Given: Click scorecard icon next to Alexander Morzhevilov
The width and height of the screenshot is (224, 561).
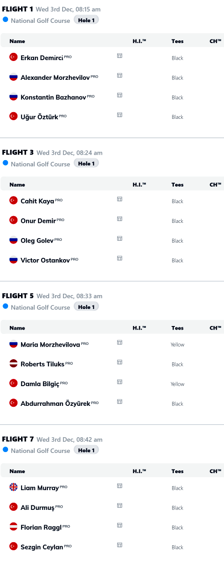Looking at the screenshot, I should (x=119, y=75).
